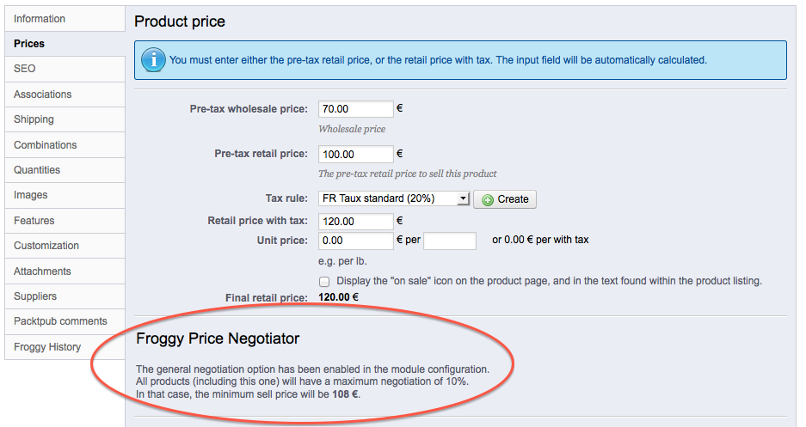This screenshot has height=427, width=806.
Task: Click the green plus Create icon
Action: tap(488, 199)
